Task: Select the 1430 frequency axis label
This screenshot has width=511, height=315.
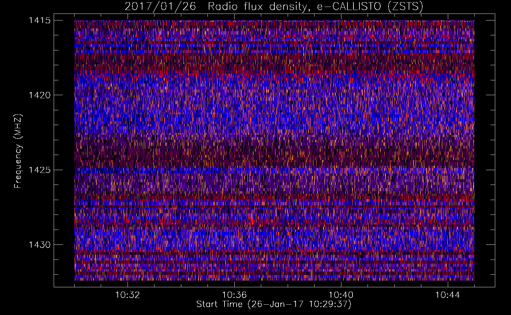Action: tap(39, 245)
